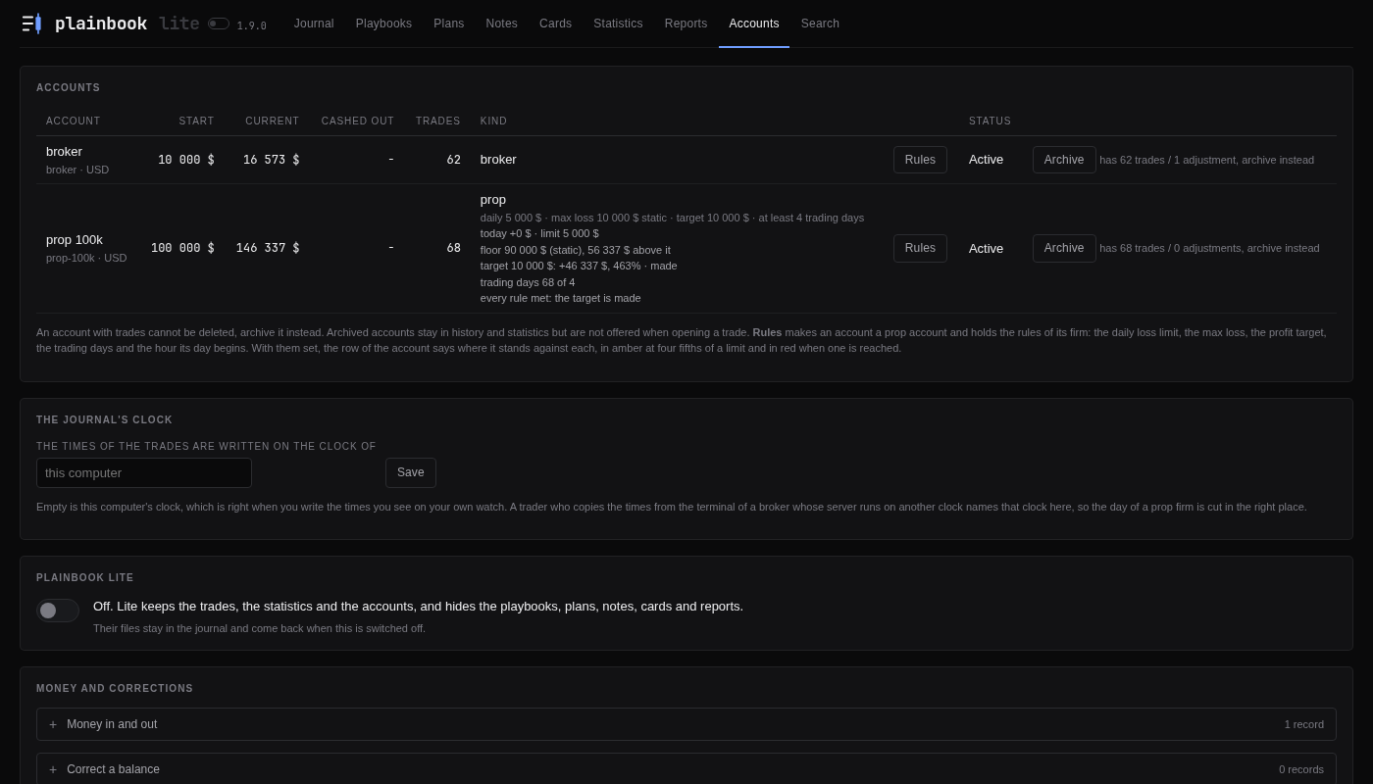Click the "0 records" count label

click(1301, 769)
